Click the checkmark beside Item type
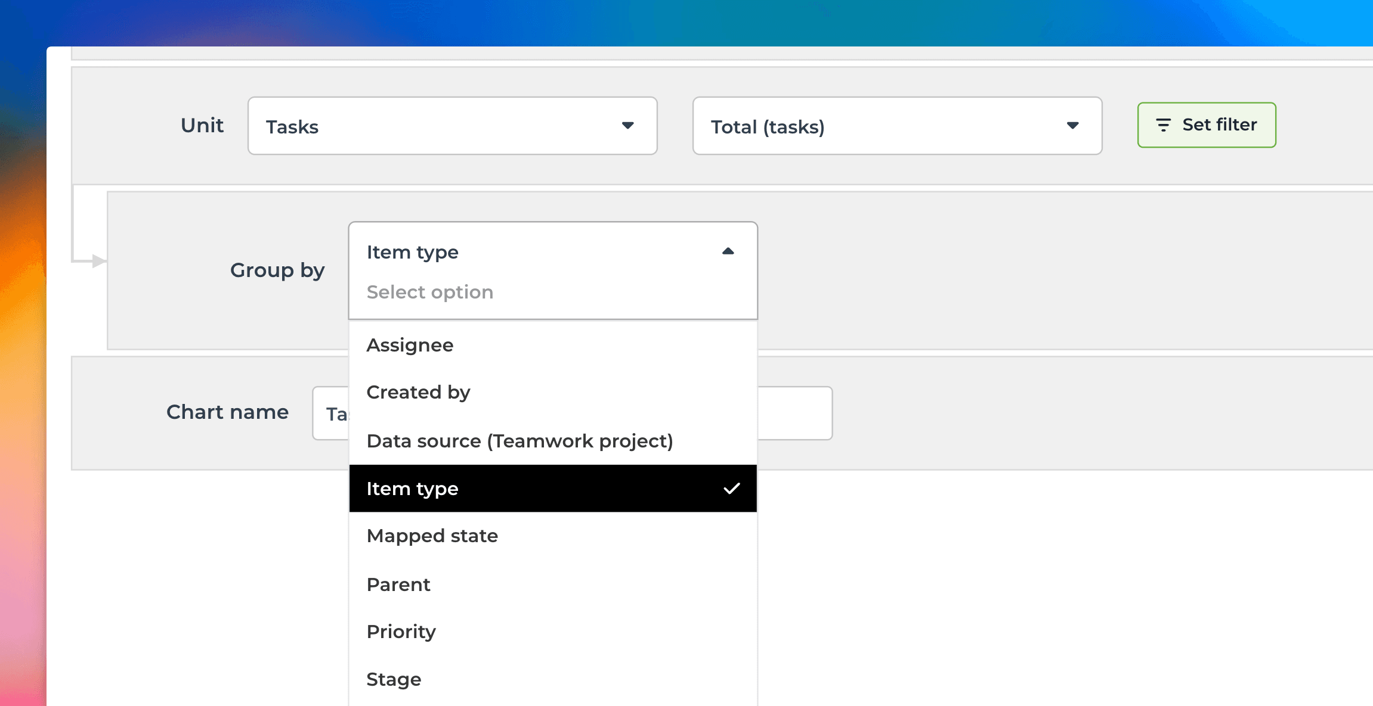Screen dimensions: 1373x706 [731, 489]
